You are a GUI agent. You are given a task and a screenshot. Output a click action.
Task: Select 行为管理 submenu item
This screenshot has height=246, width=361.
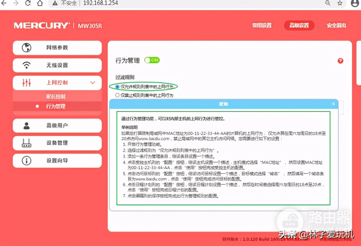pyautogui.click(x=56, y=106)
